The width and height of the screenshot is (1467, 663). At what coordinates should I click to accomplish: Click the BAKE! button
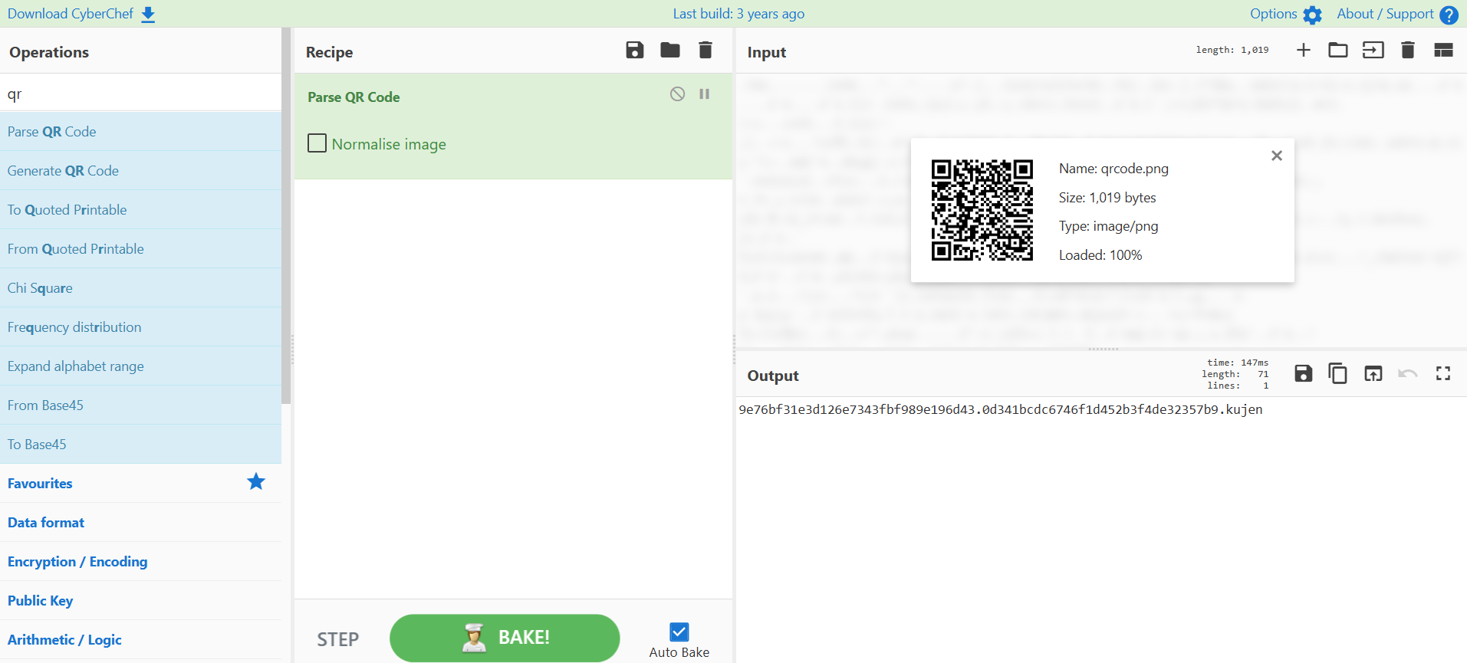click(x=505, y=638)
